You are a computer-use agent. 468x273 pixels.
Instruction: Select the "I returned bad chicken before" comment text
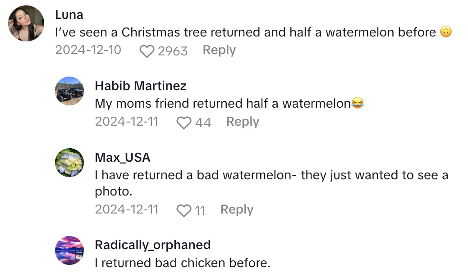click(x=183, y=263)
